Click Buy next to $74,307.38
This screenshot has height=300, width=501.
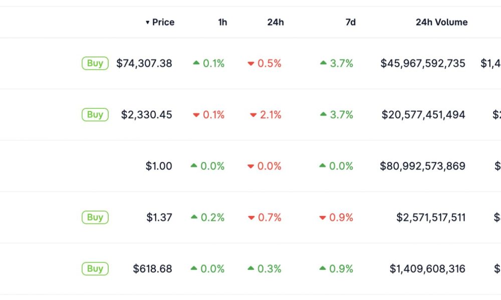95,63
